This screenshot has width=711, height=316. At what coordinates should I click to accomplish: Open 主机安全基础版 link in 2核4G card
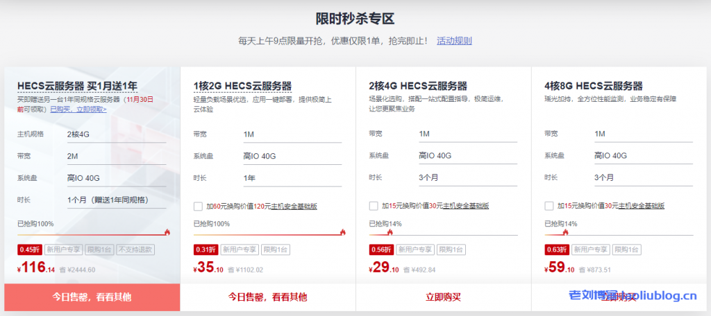coord(466,206)
